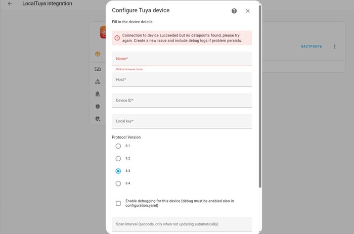Screen dimensions: 354x234
Task: Go back using the arrow beside LocalTuya integration
Action: tap(10, 4)
